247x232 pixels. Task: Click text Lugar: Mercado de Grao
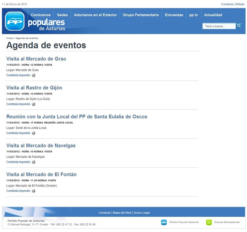coord(22,70)
